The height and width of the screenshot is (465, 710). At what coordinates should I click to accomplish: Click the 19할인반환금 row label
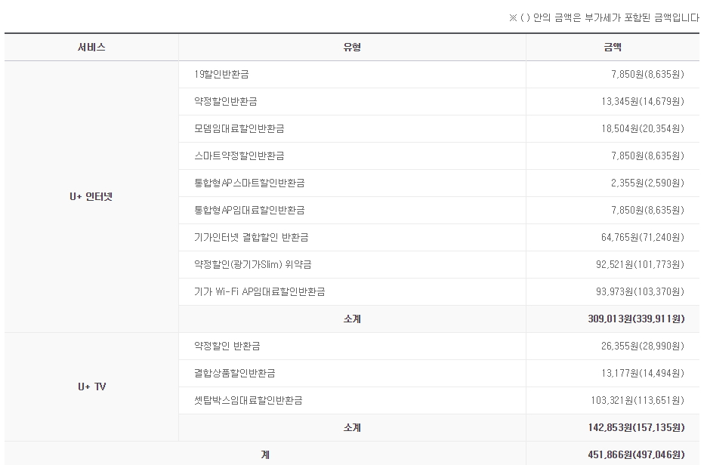221,74
